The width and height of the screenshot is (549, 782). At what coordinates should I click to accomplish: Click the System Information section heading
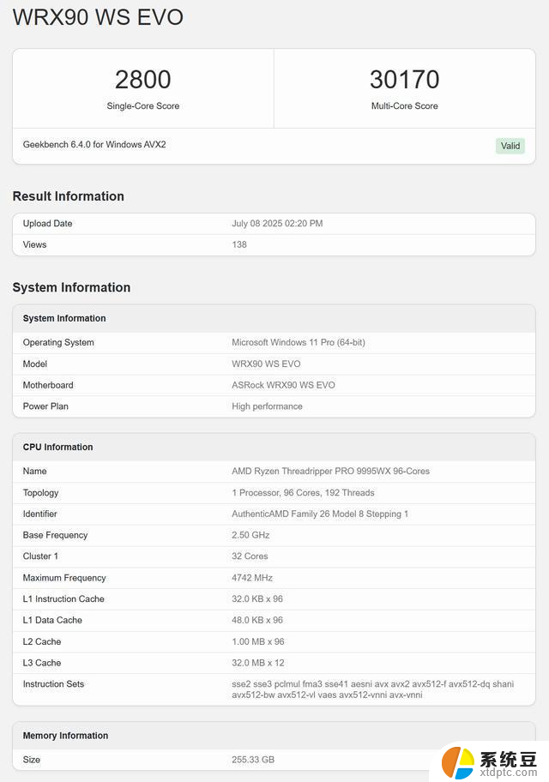pyautogui.click(x=71, y=287)
